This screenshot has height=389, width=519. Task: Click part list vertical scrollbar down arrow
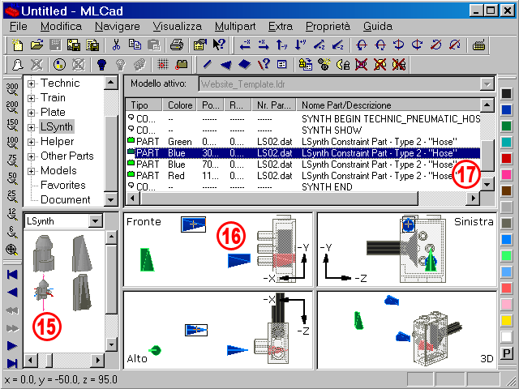[487, 184]
